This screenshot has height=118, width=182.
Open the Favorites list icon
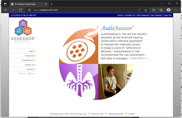click(x=154, y=10)
